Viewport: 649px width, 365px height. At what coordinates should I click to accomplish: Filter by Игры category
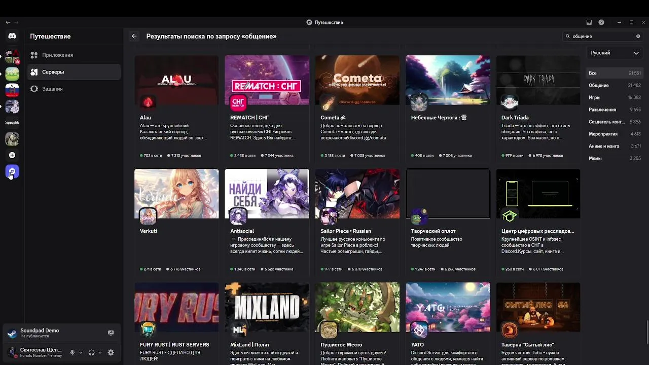point(615,97)
